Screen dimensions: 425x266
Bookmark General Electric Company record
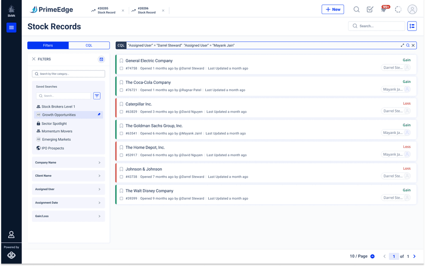point(122,60)
